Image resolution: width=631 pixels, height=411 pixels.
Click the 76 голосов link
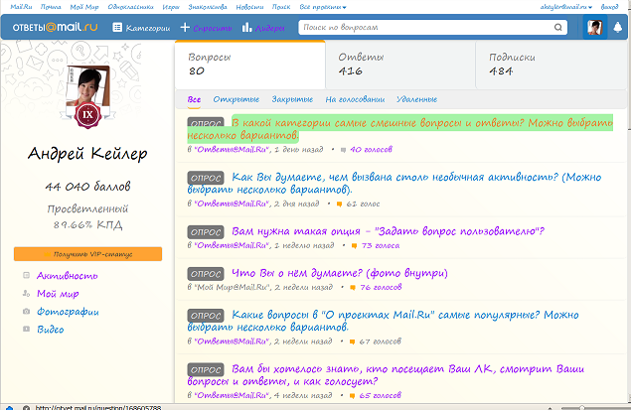[x=381, y=287]
